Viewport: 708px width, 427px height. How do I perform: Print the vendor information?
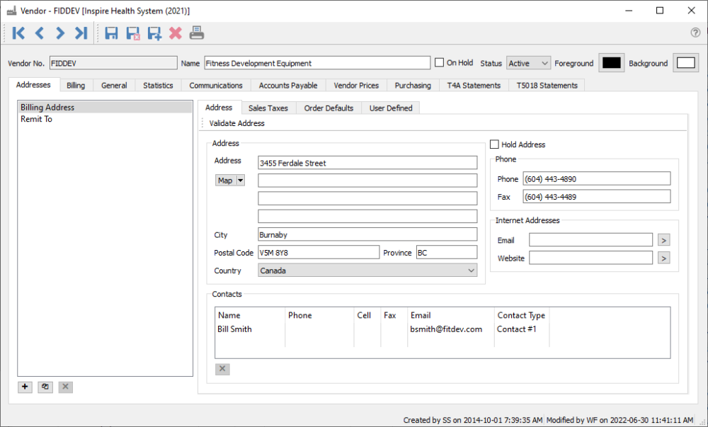[x=196, y=33]
